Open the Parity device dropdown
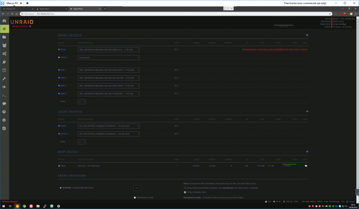359x209 pixels. point(109,50)
